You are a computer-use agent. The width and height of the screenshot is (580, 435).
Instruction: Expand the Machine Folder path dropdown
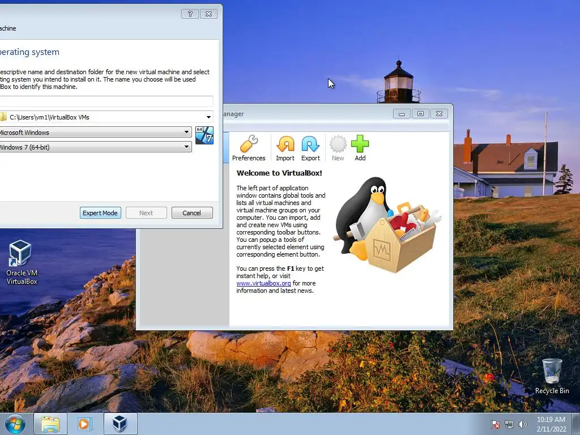(208, 117)
